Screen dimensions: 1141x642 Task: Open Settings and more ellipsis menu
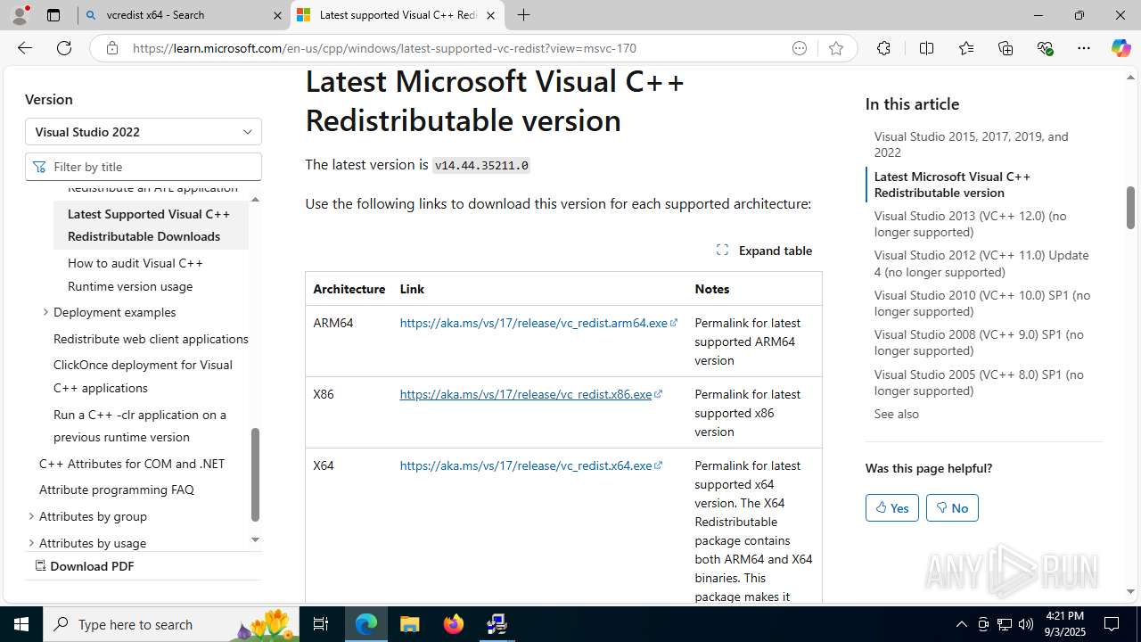(x=1084, y=48)
